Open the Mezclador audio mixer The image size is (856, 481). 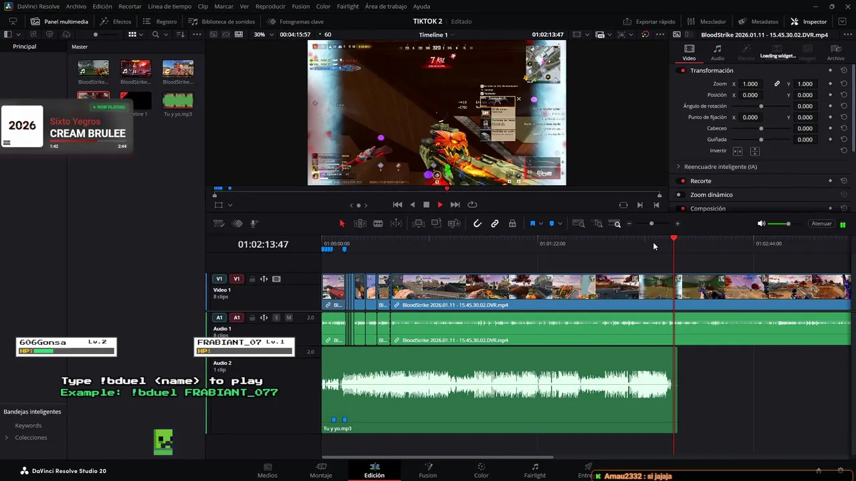[x=708, y=21]
